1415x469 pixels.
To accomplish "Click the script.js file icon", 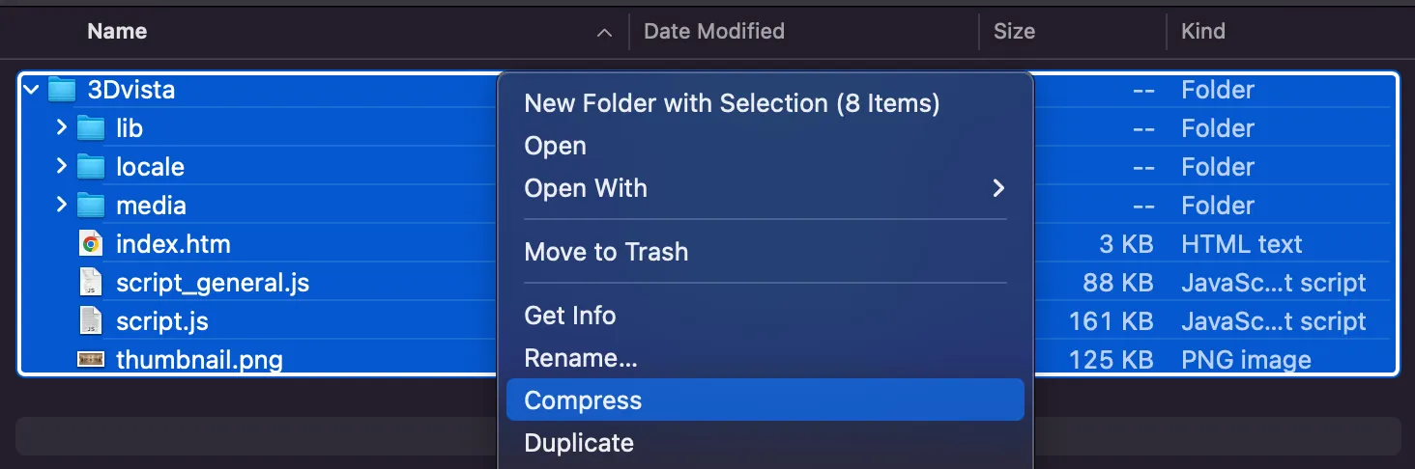I will [x=90, y=321].
